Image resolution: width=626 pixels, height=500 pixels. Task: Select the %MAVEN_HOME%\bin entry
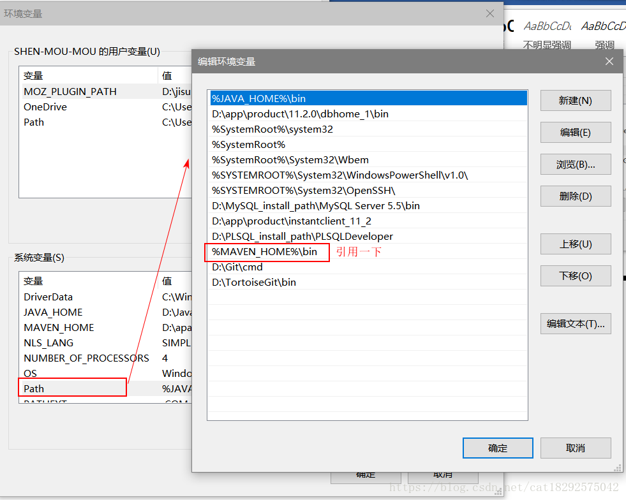(x=368, y=251)
